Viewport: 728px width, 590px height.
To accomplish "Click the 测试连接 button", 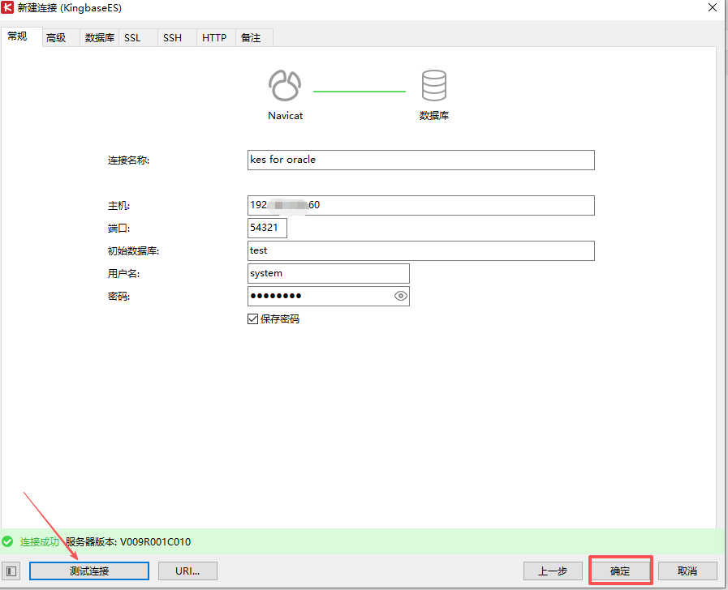I will pyautogui.click(x=89, y=571).
